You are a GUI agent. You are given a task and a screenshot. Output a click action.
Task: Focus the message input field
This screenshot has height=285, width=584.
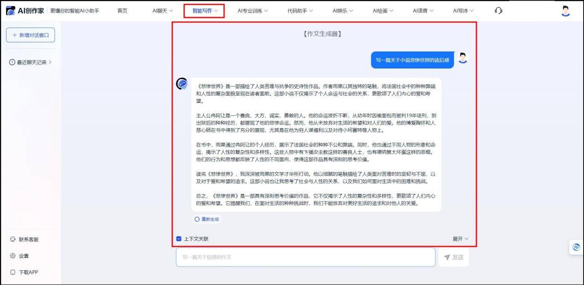coord(305,257)
